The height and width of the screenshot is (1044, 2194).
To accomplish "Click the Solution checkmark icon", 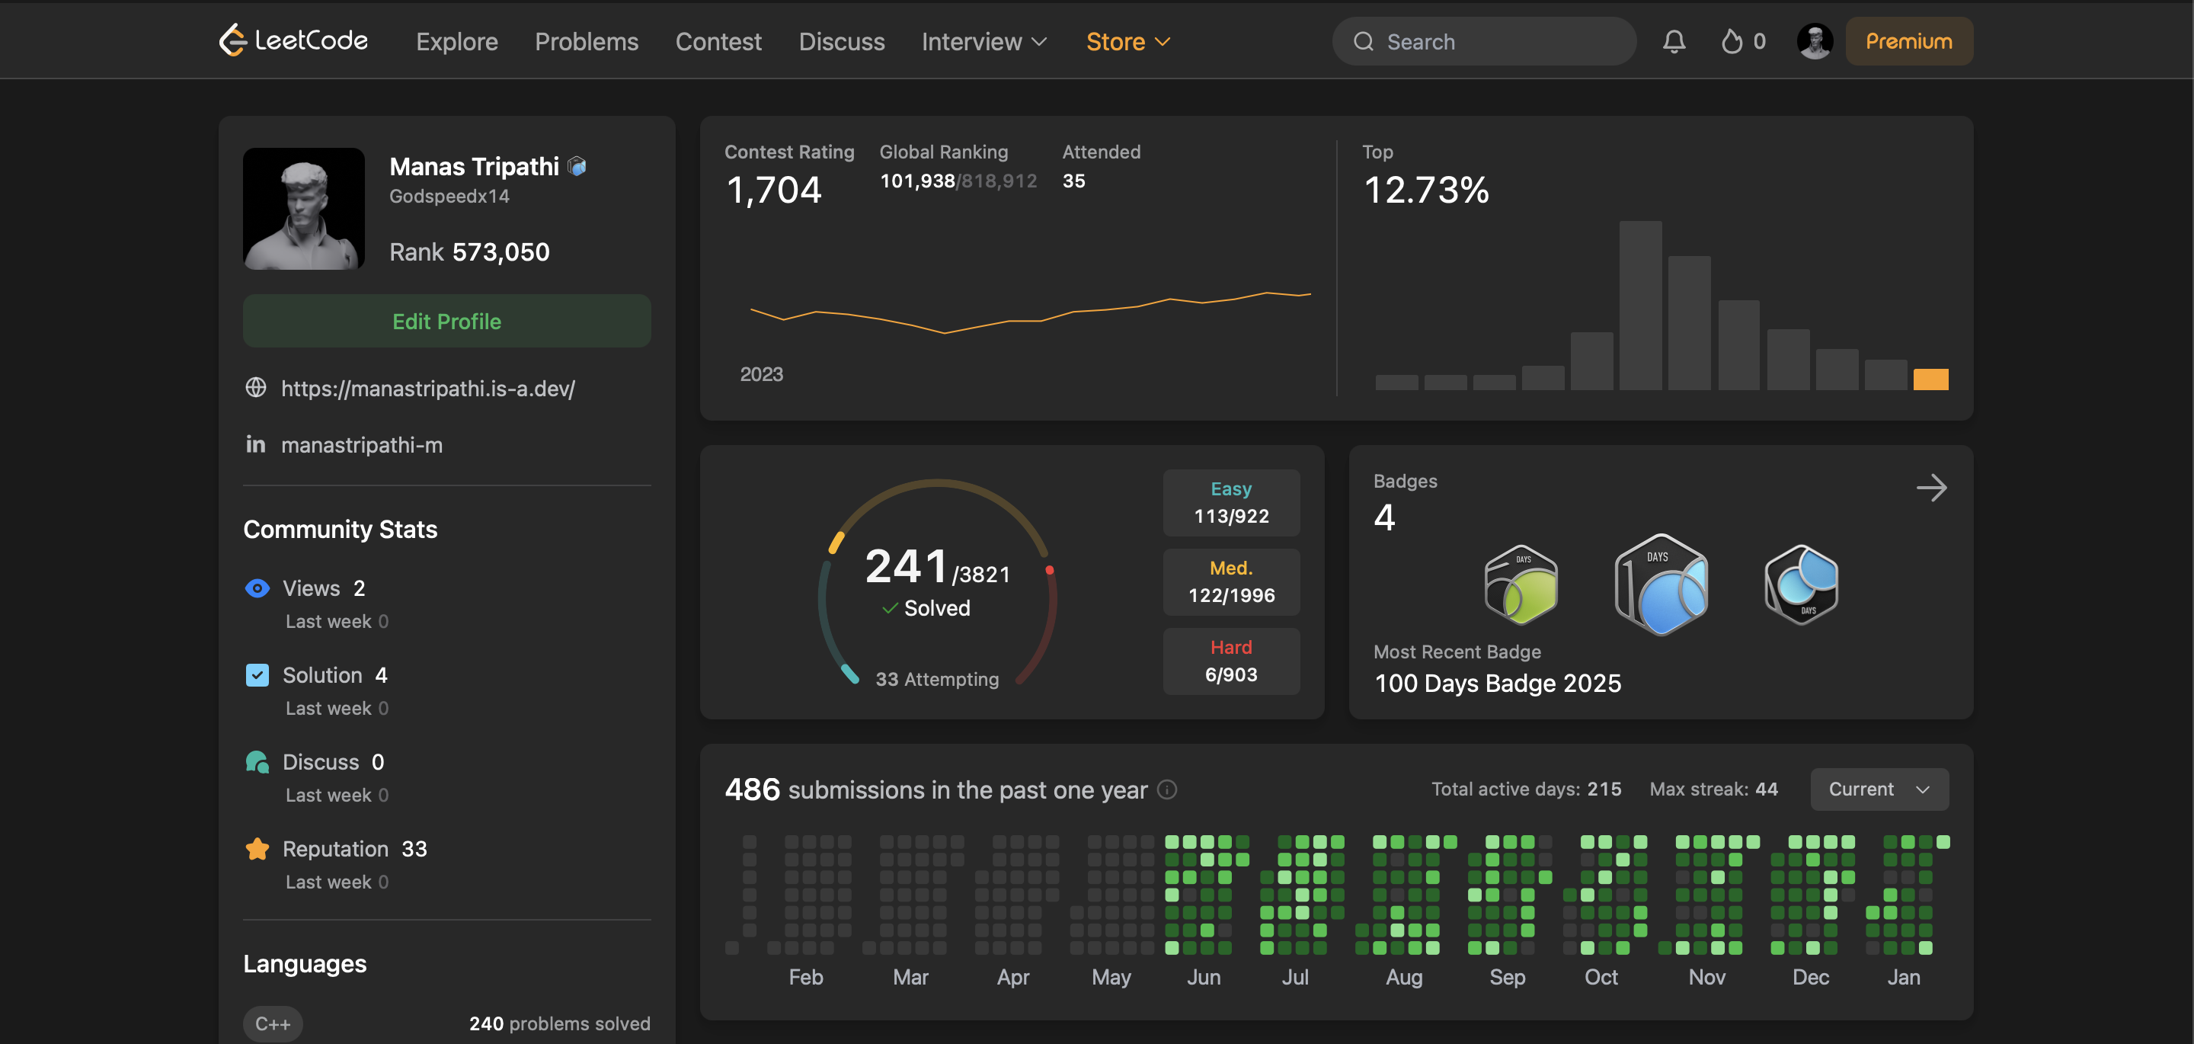I will (x=257, y=675).
